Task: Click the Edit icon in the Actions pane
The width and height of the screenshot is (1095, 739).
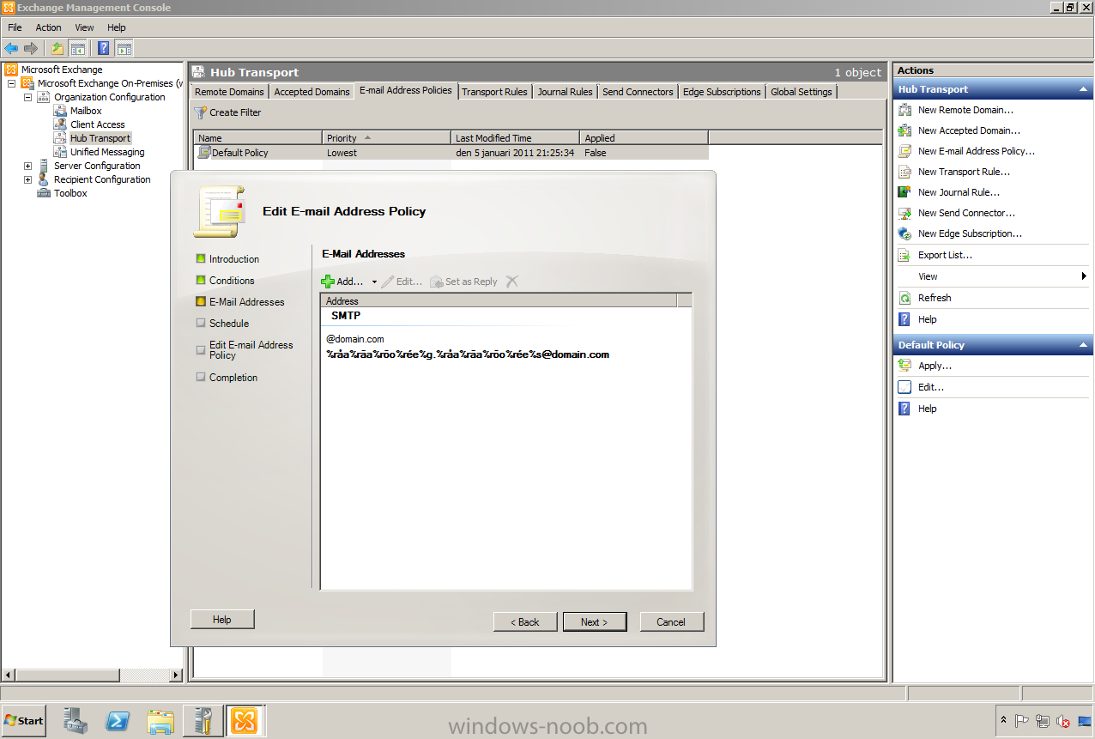Action: 904,387
